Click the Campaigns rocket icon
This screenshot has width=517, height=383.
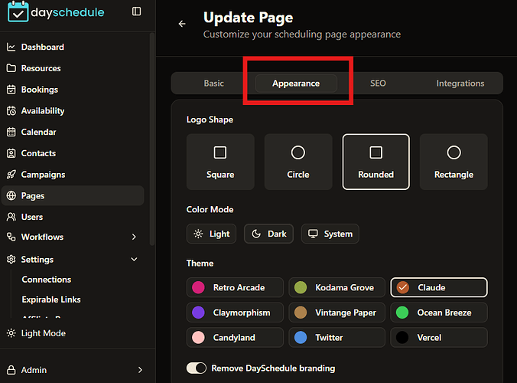11,175
